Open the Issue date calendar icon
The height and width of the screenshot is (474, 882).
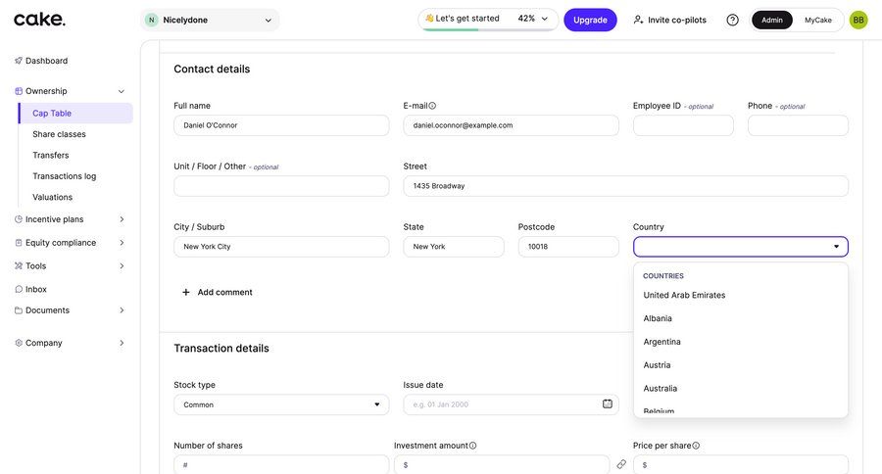(x=608, y=404)
